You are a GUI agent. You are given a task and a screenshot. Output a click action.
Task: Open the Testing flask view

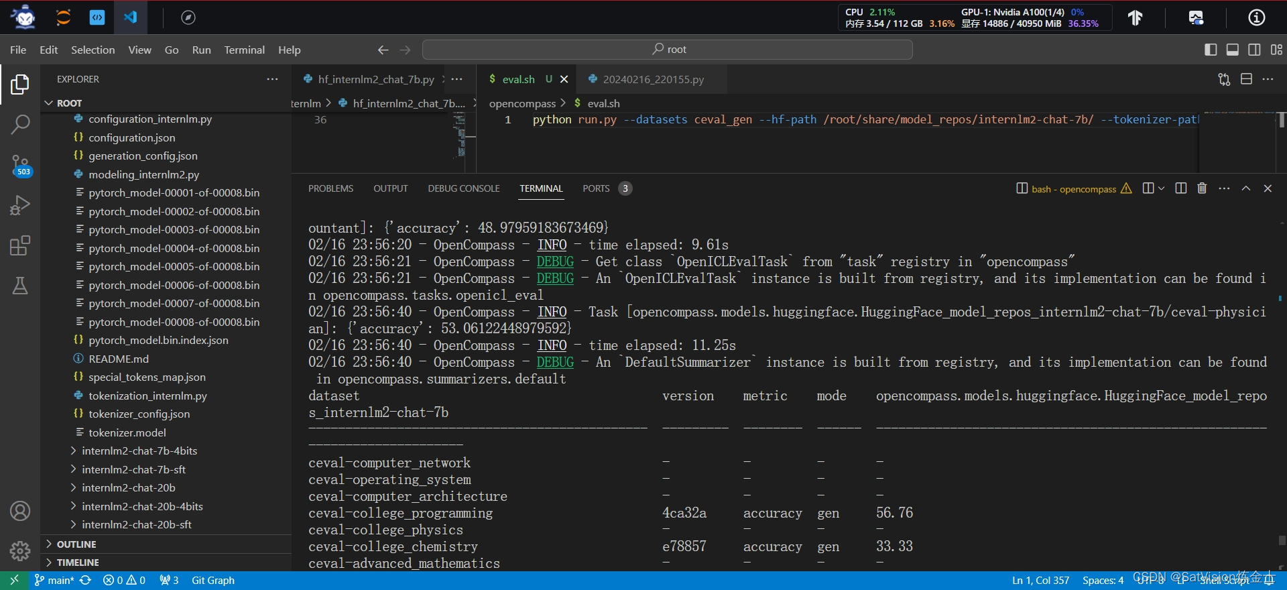[x=20, y=286]
